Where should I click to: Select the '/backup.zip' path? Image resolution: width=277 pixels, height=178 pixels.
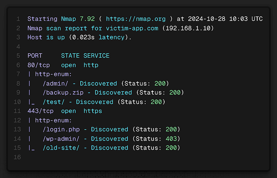click(63, 93)
